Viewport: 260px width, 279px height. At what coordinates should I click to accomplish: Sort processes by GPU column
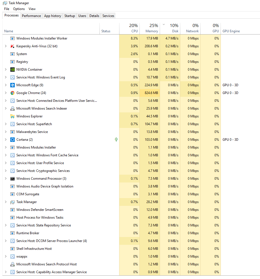pos(211,28)
